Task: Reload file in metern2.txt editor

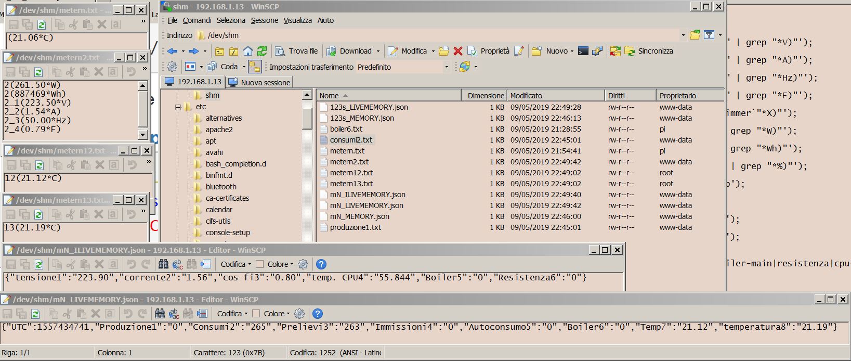Action: (38, 72)
